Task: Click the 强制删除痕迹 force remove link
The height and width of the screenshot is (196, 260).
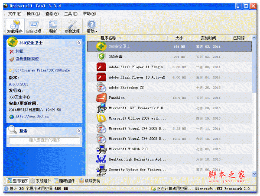Action: click(27, 59)
